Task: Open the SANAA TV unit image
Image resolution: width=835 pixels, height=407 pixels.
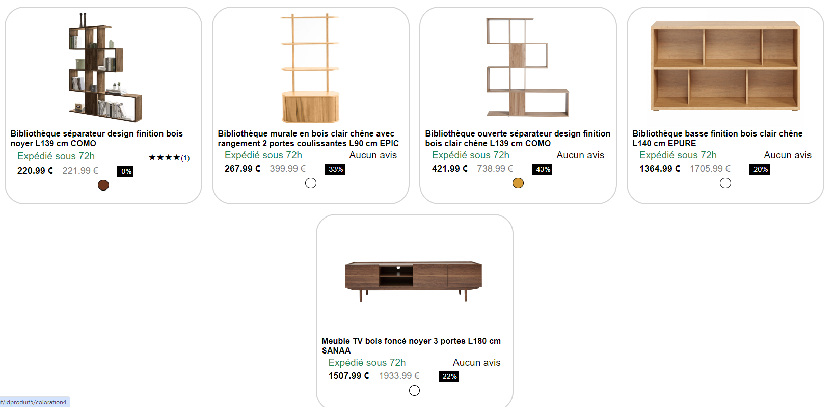Action: pos(413,281)
